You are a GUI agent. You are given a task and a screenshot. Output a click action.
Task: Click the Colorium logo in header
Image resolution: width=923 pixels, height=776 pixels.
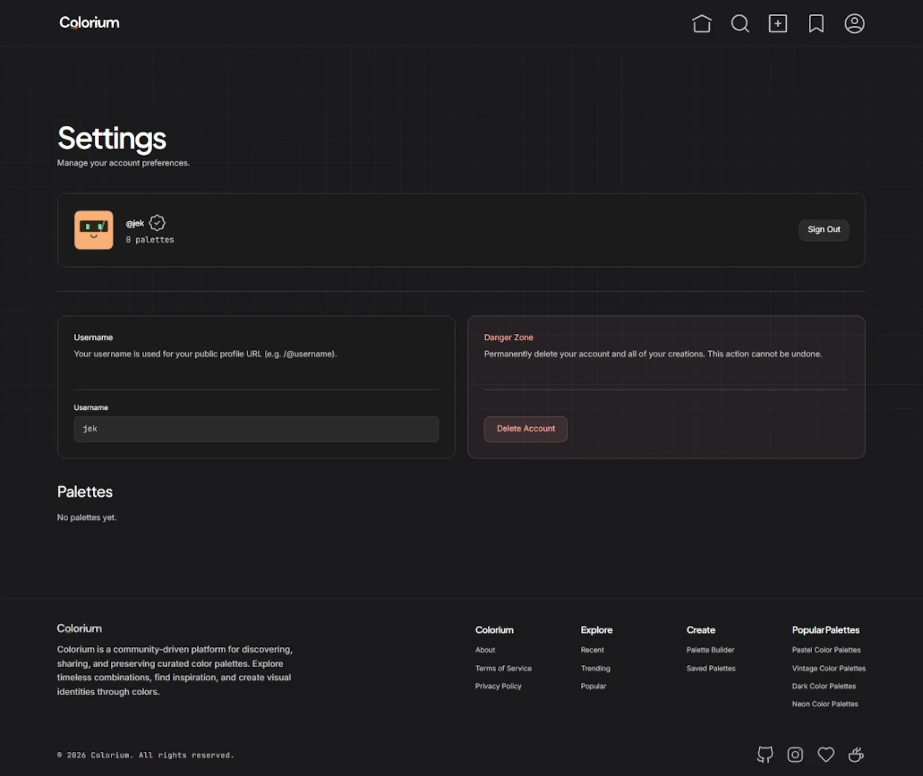click(89, 23)
